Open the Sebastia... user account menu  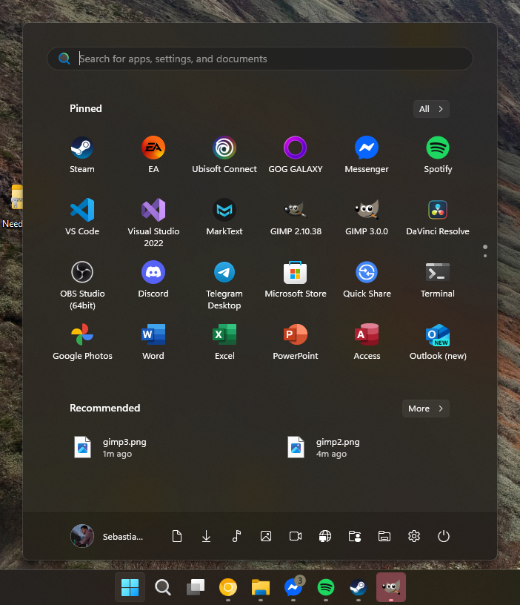(107, 536)
